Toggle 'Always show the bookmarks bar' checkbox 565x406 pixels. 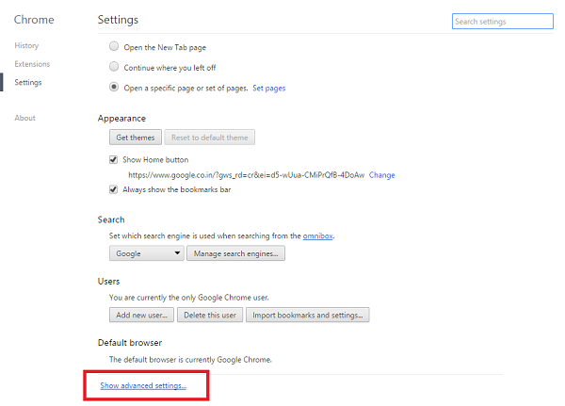point(114,189)
